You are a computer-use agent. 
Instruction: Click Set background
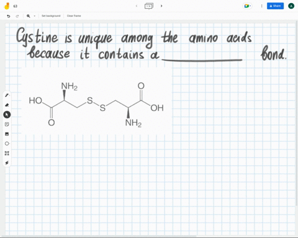pos(51,15)
